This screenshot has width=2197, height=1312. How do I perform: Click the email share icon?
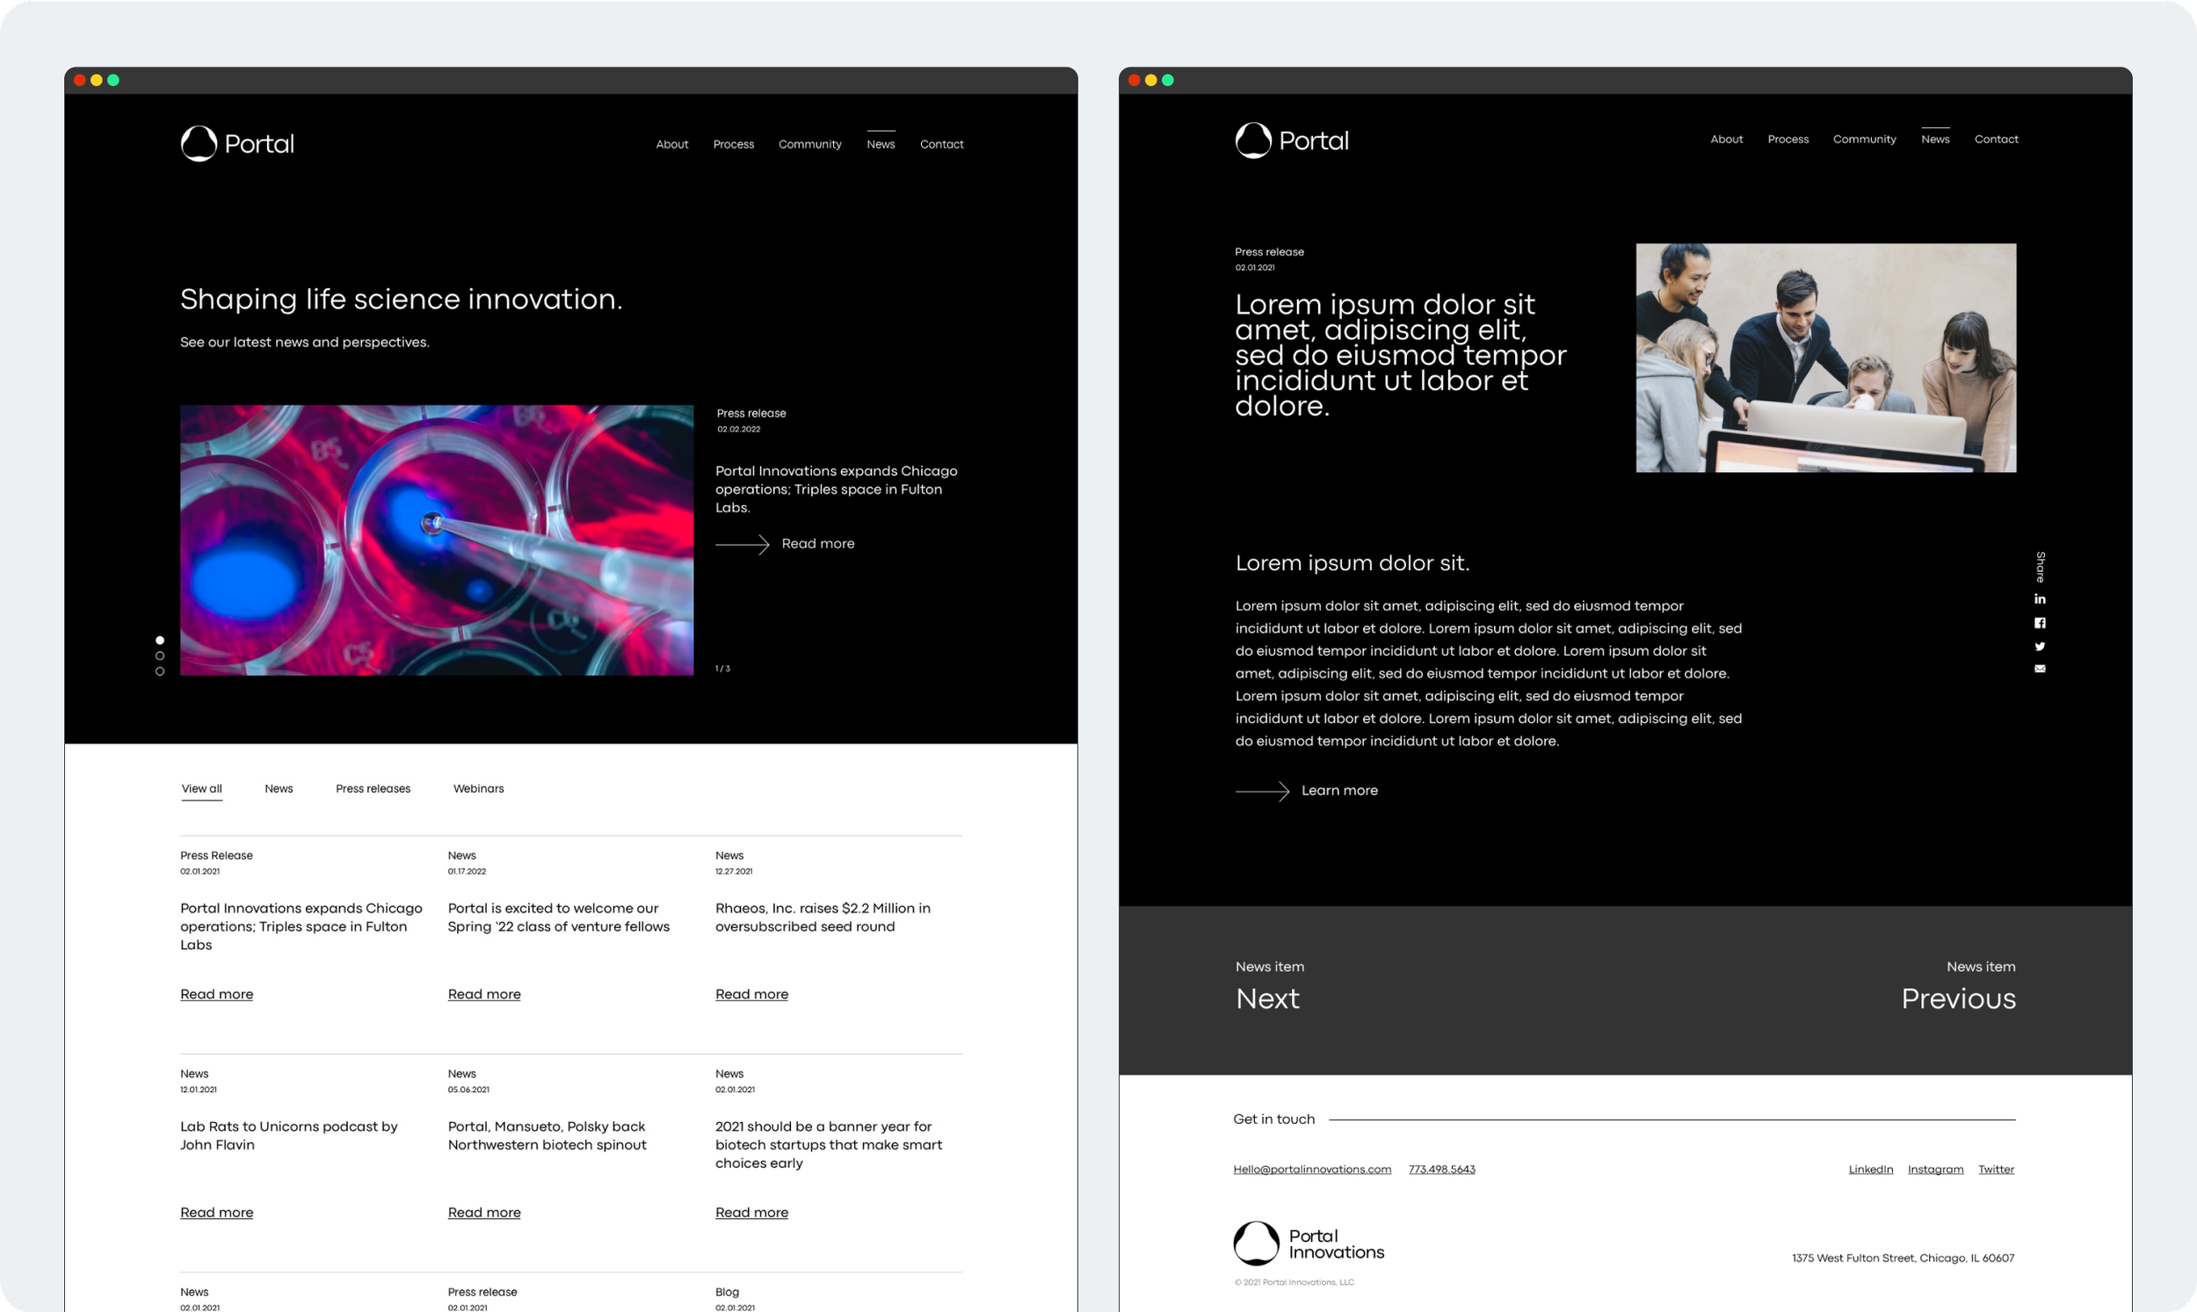point(2040,670)
